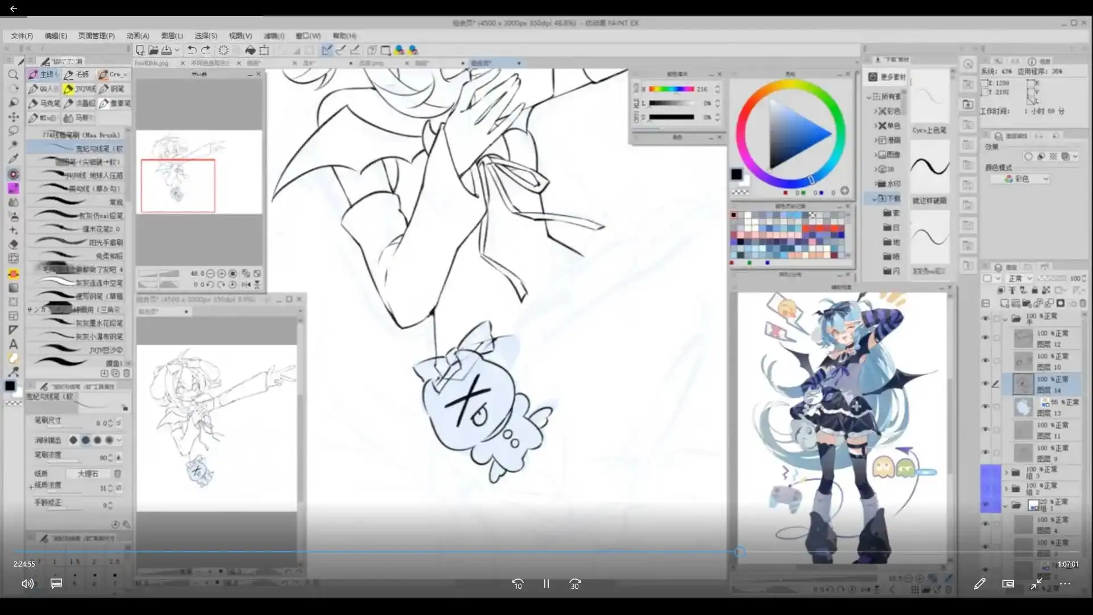Click the Redo arrow icon
The height and width of the screenshot is (615, 1093).
click(206, 50)
